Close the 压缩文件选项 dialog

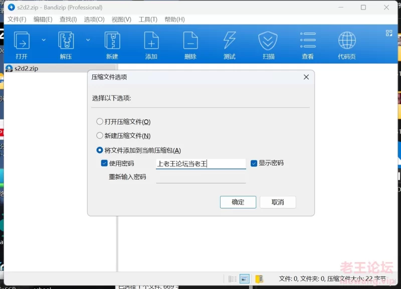(306, 77)
